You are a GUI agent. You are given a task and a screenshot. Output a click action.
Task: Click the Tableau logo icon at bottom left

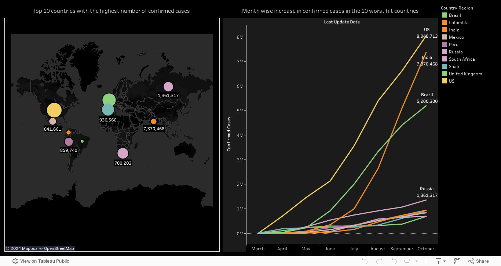click(x=15, y=261)
